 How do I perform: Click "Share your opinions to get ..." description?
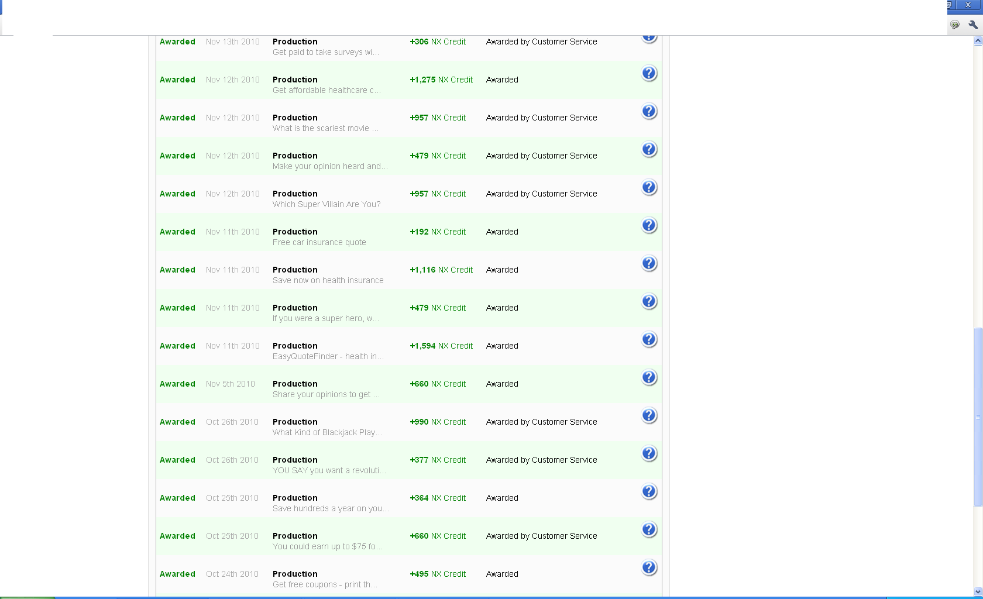(326, 394)
